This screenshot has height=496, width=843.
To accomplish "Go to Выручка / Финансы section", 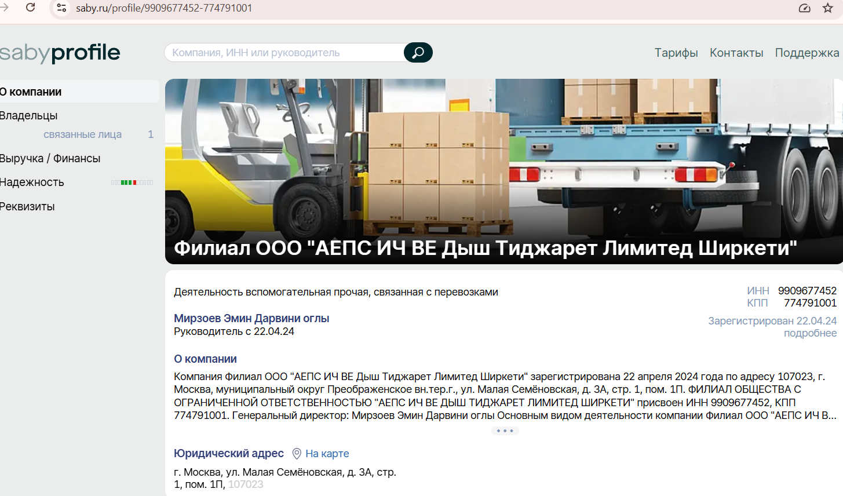I will click(50, 158).
